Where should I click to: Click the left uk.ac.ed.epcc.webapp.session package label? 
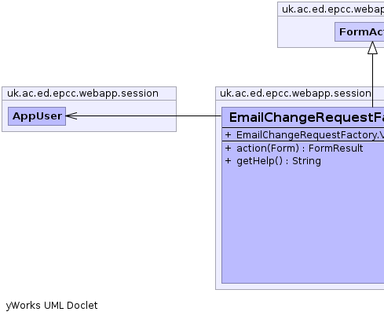pos(82,93)
